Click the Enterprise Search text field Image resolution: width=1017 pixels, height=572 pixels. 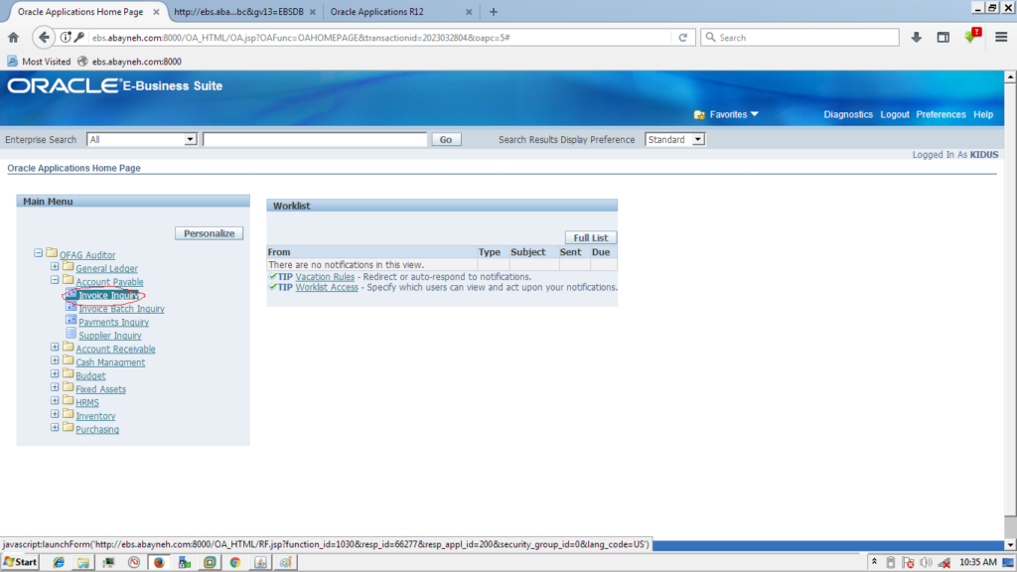click(315, 139)
